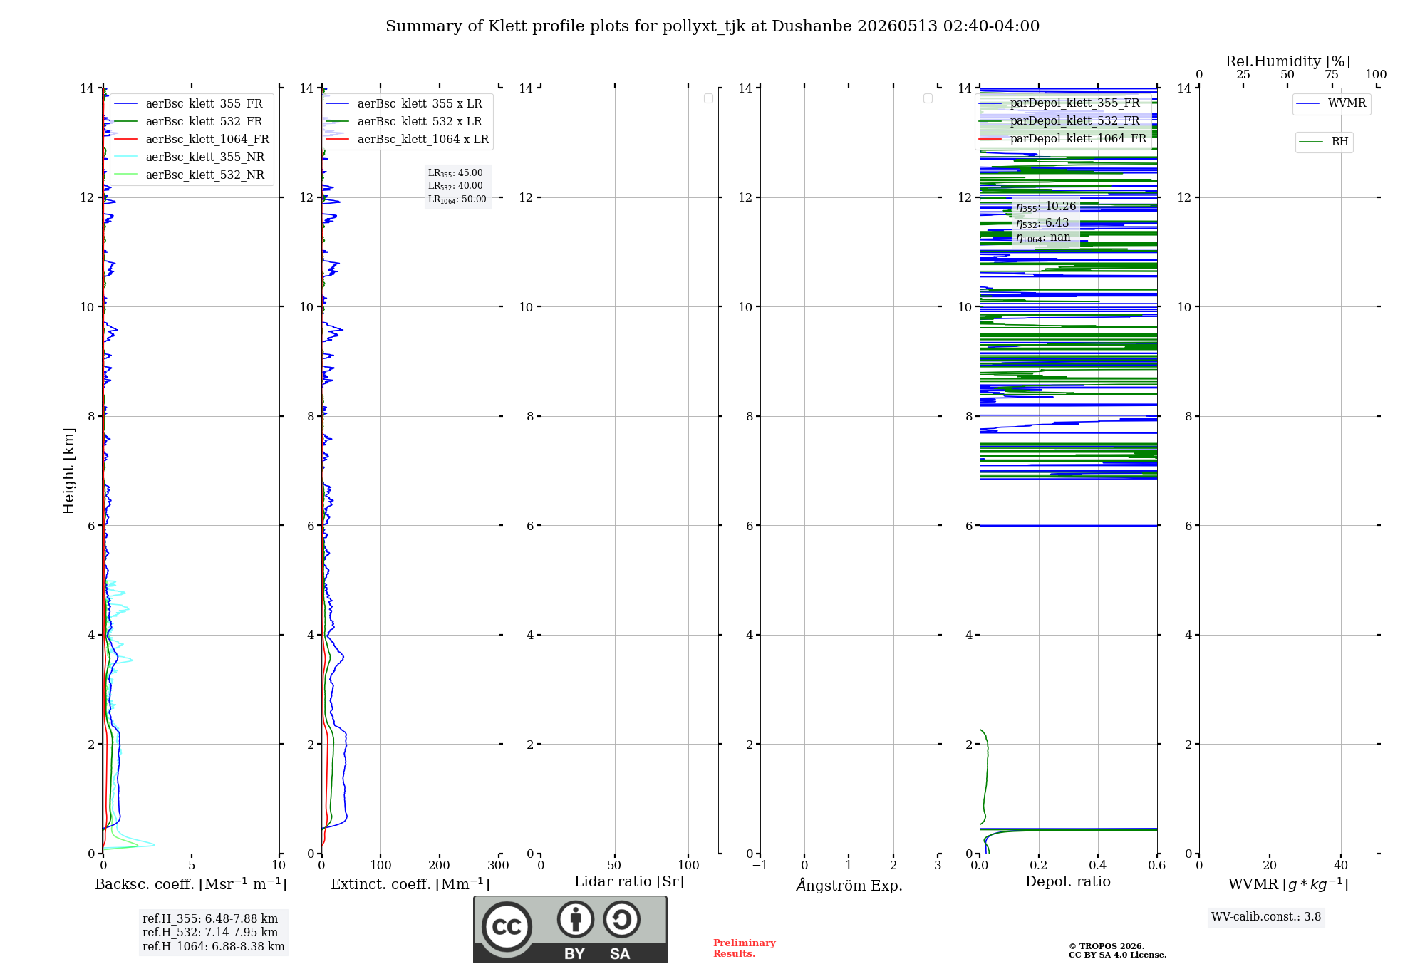
Task: Click the Creative Commons CC circle icon
Action: [x=507, y=927]
